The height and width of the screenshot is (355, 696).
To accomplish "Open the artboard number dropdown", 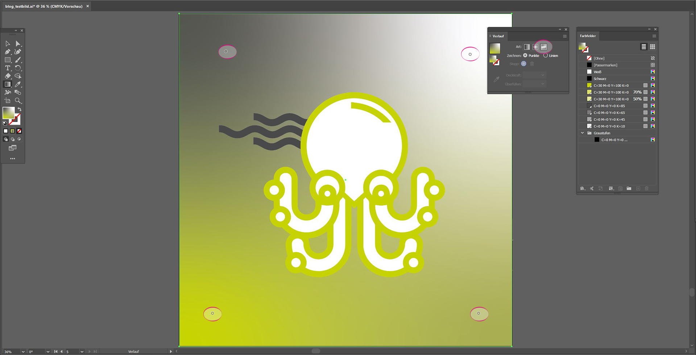I will (82, 351).
